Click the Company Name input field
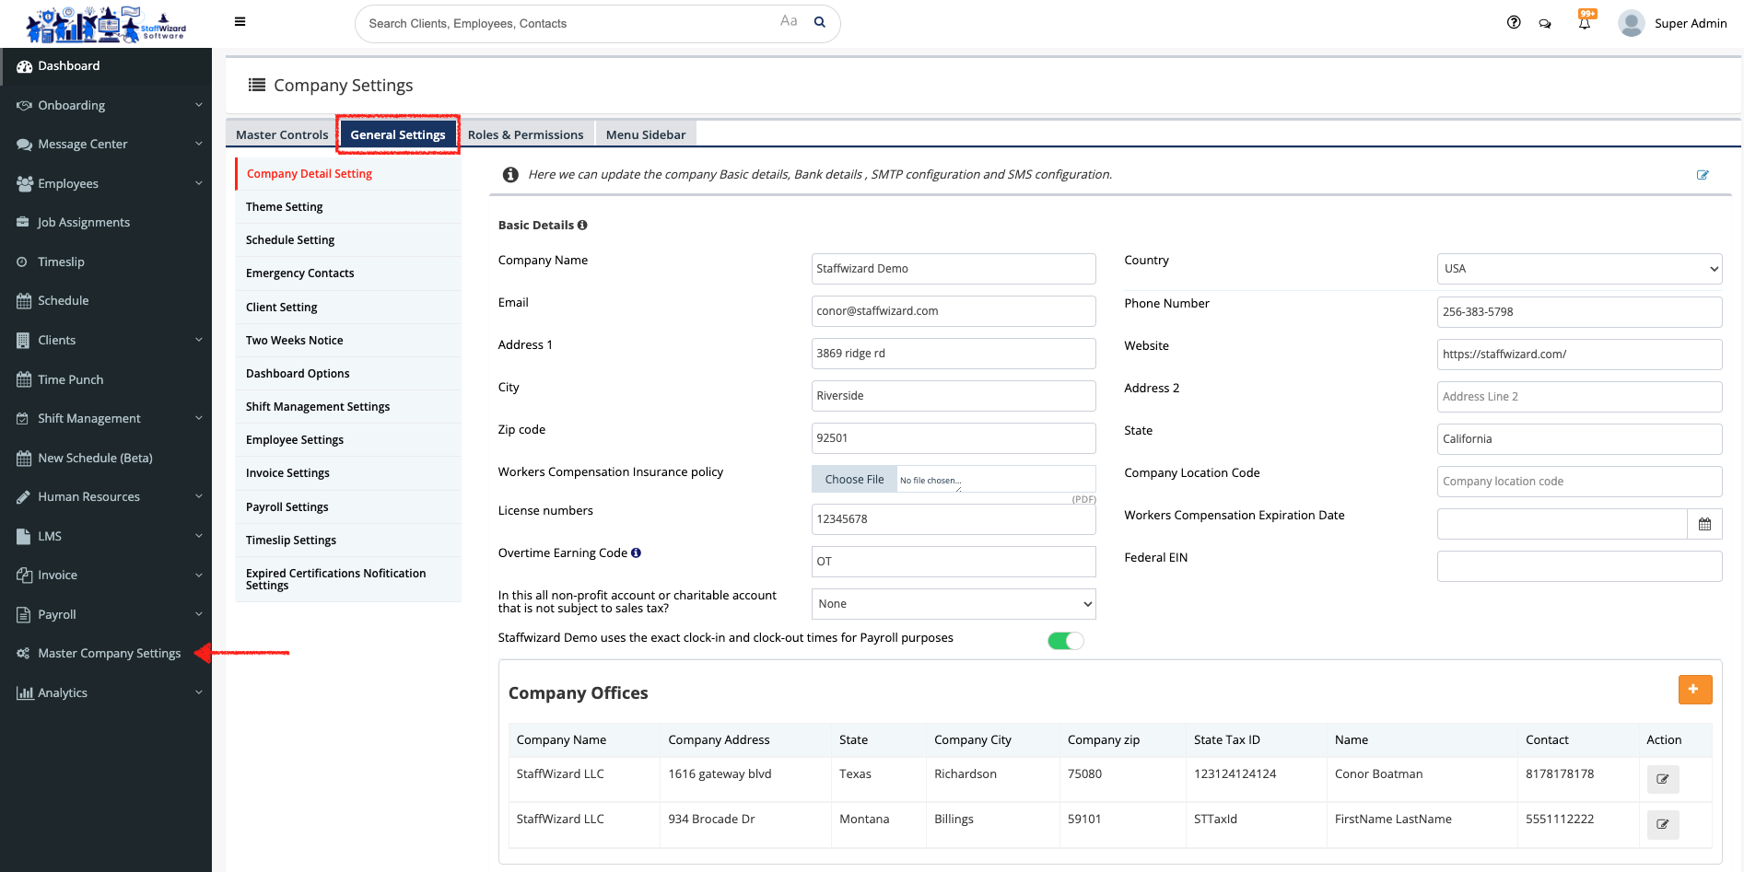 coord(954,269)
